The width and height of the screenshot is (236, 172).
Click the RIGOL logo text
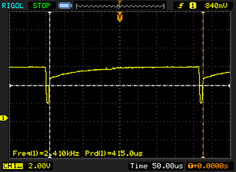[x=13, y=6]
